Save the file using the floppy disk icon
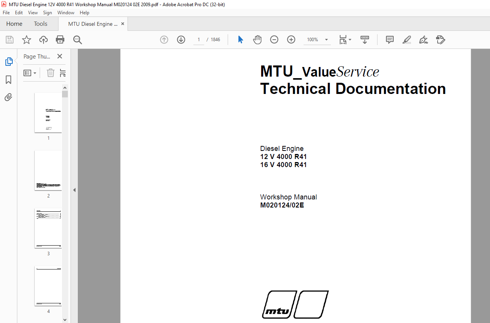The height and width of the screenshot is (323, 490). [10, 40]
